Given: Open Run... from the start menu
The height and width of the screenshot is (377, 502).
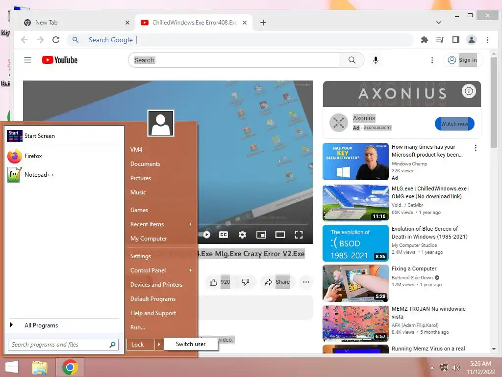Looking at the screenshot, I should [x=161, y=327].
